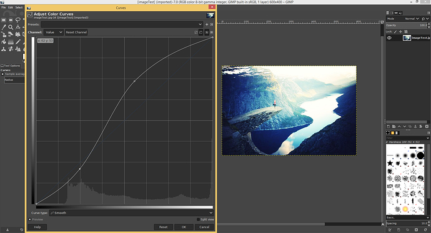Click the Reset Channel button
The image size is (431, 233).
(x=76, y=32)
